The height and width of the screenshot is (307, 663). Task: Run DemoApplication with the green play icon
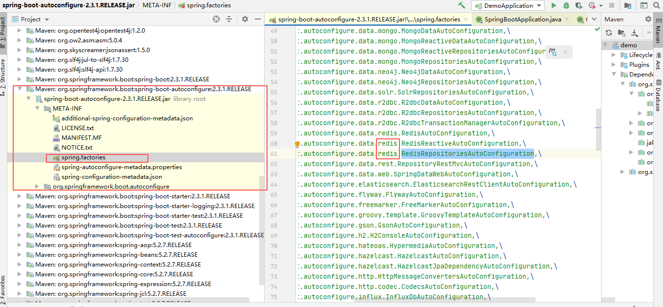554,5
